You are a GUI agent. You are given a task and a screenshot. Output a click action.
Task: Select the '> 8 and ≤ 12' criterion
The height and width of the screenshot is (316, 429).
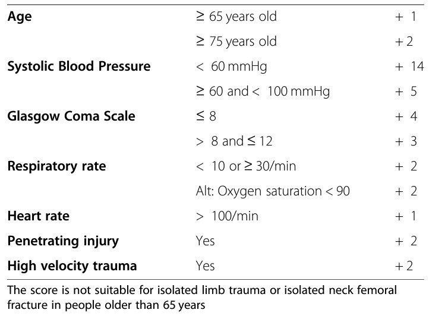tap(234, 141)
